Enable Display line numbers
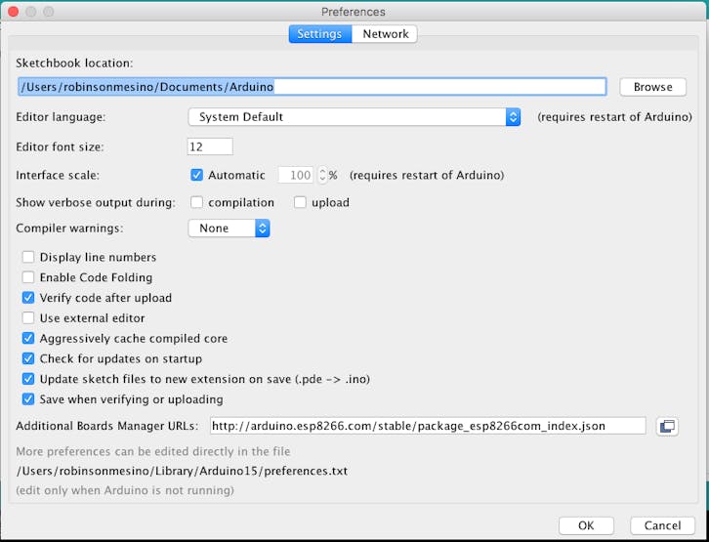 tap(28, 257)
